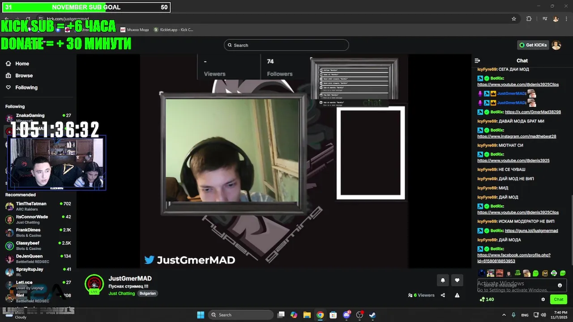Click the Browse icon in Kick sidebar
This screenshot has width=573, height=322.
pyautogui.click(x=9, y=76)
